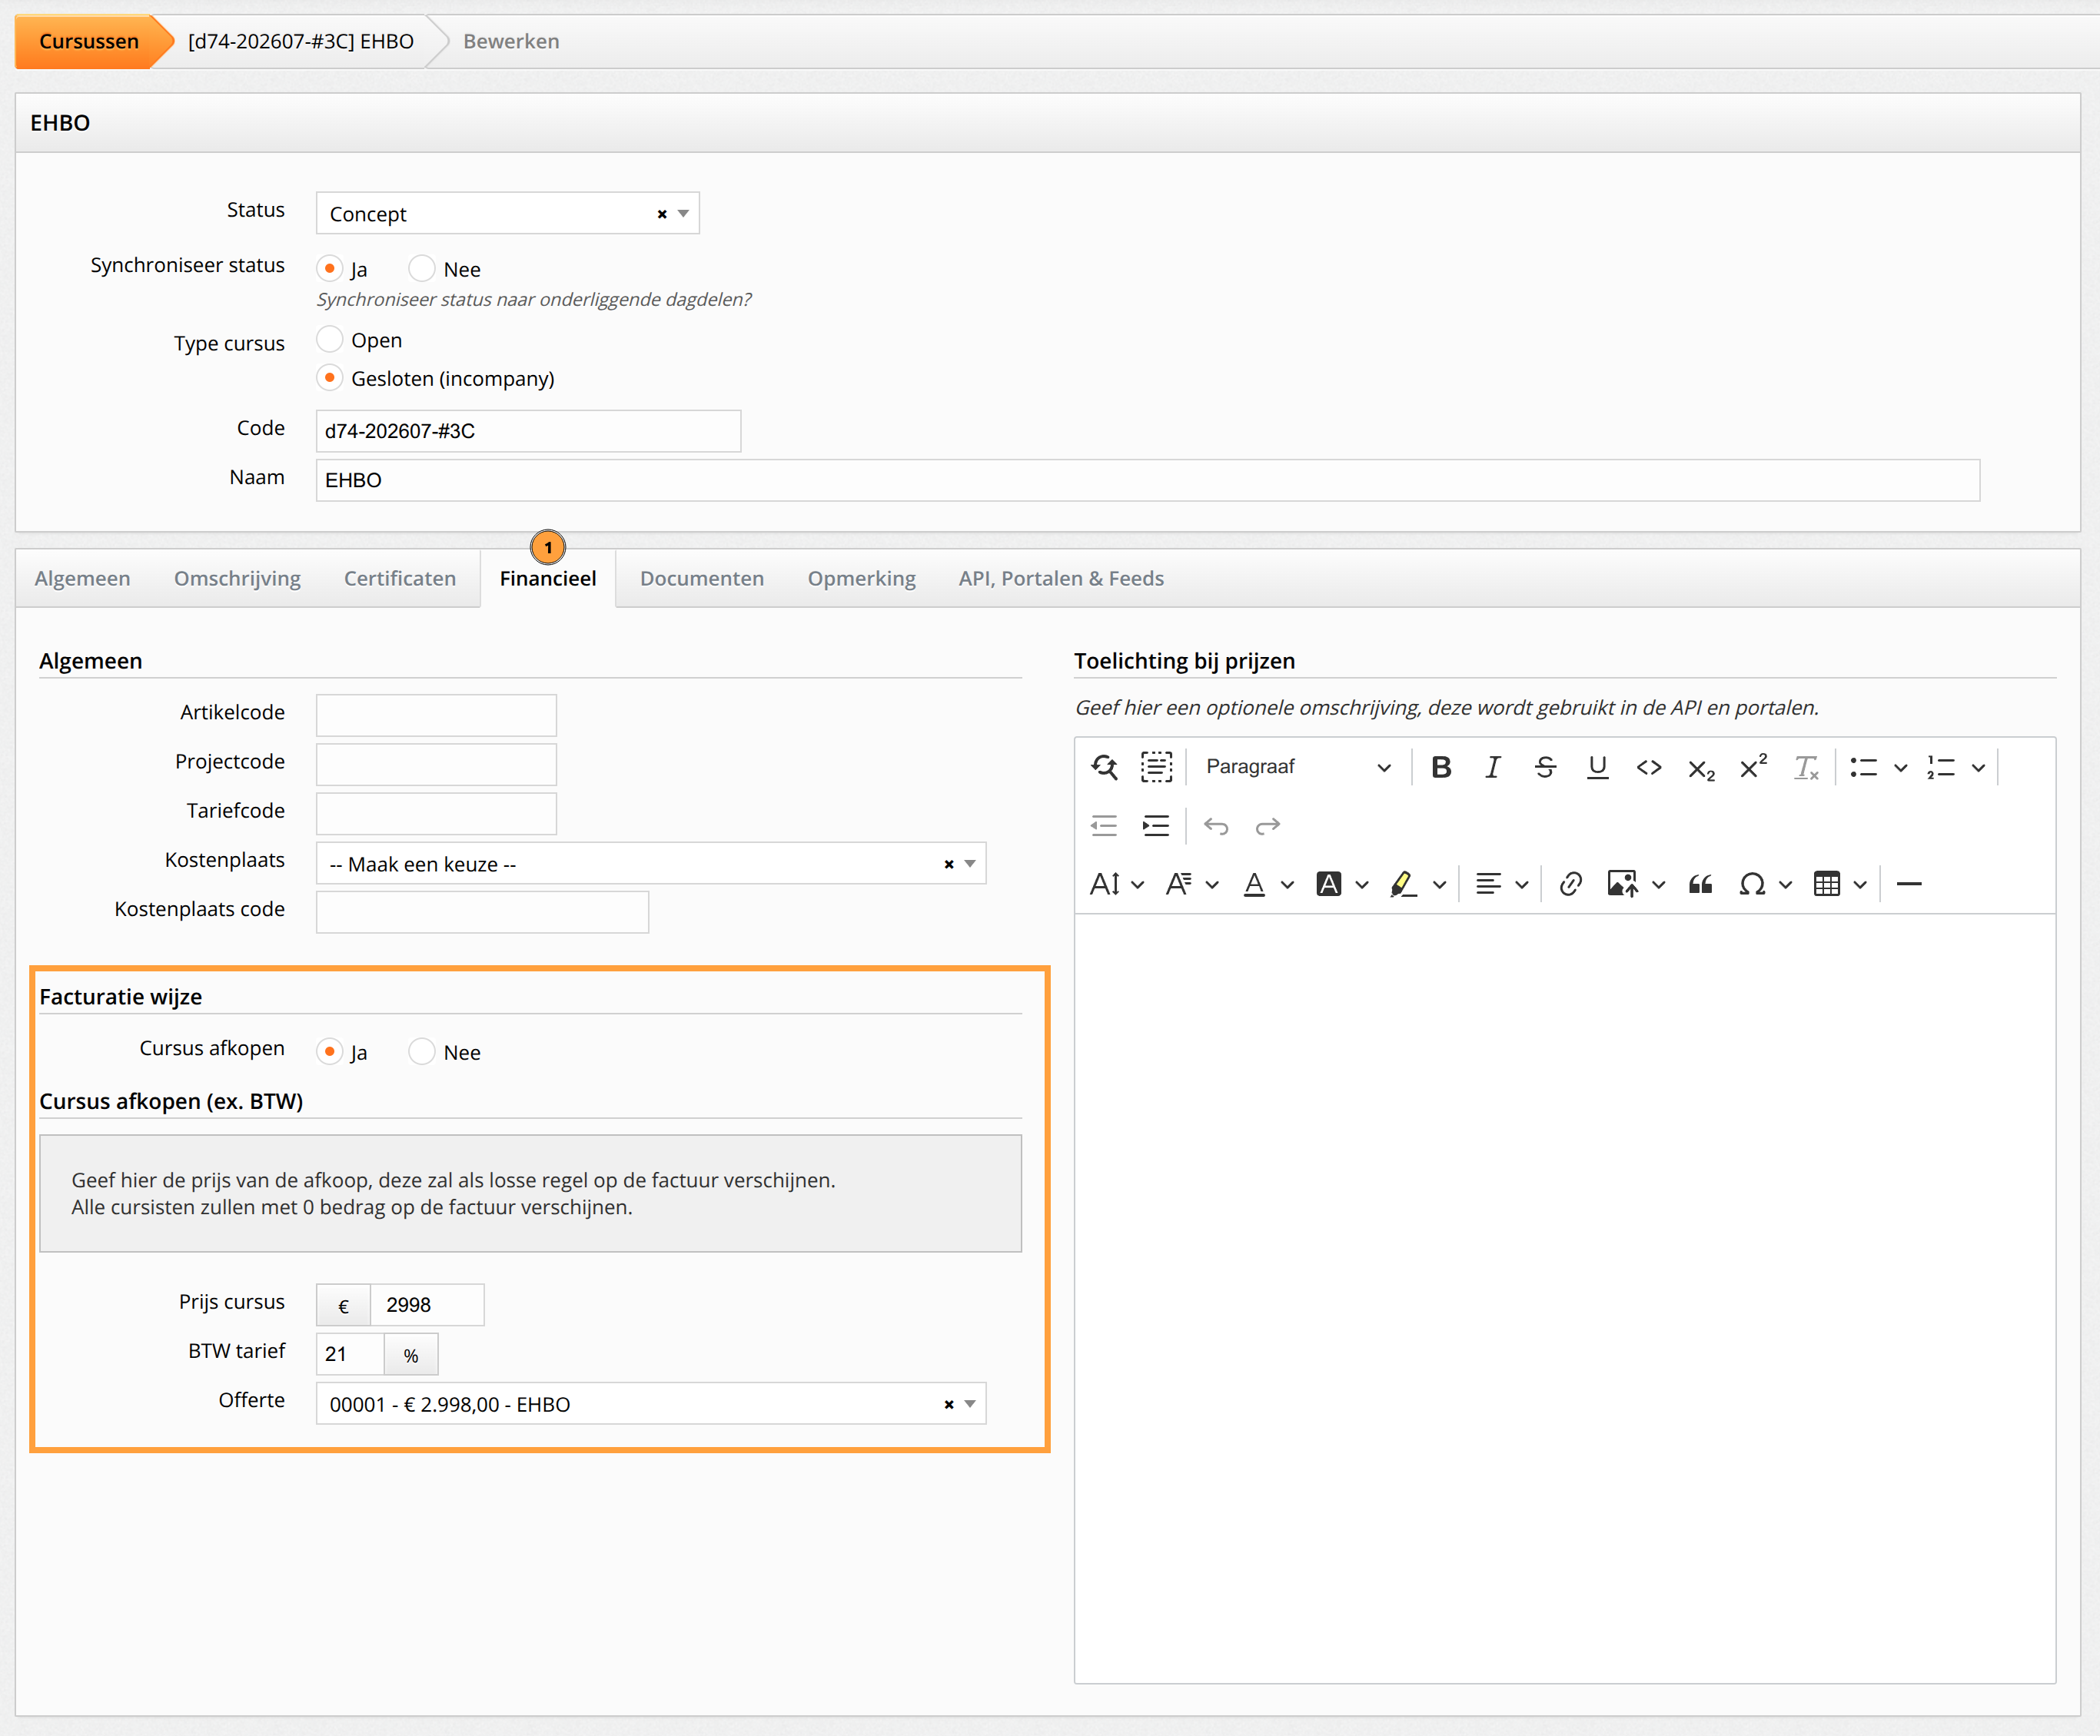2100x1736 pixels.
Task: Switch to the Opmerking tab
Action: [x=862, y=578]
